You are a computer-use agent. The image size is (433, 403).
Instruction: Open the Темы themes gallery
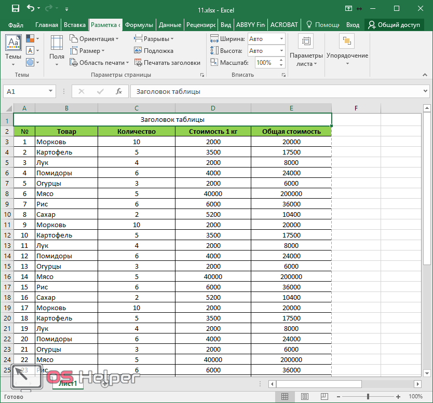[x=13, y=50]
